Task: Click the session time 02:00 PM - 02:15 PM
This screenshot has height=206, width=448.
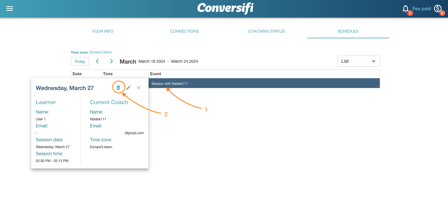Action: (52, 161)
